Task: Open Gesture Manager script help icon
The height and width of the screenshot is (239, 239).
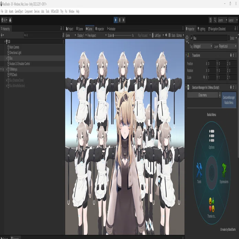Action: coord(231,87)
